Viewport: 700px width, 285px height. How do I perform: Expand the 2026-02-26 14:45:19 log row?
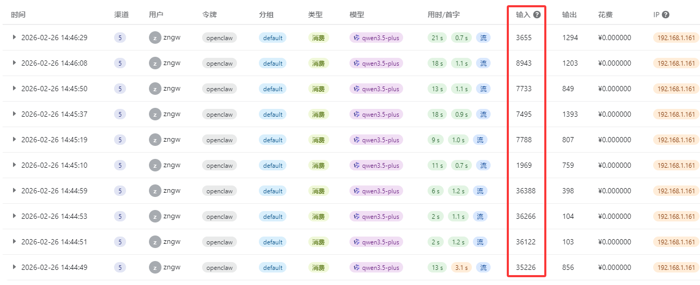[x=15, y=140]
